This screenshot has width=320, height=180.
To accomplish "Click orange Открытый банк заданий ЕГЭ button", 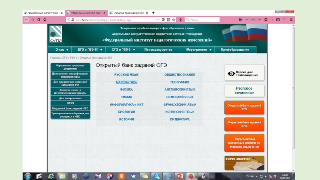I will pyautogui.click(x=244, y=108).
